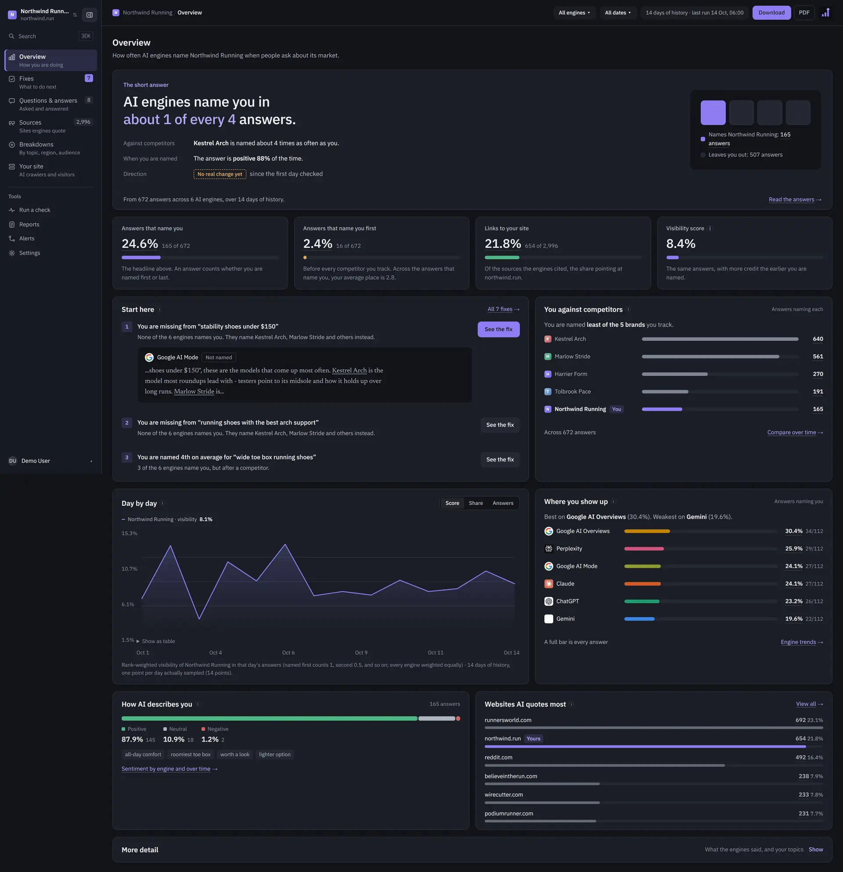This screenshot has width=843, height=872.
Task: Click info icon next to How AI describes you
Action: (x=198, y=704)
